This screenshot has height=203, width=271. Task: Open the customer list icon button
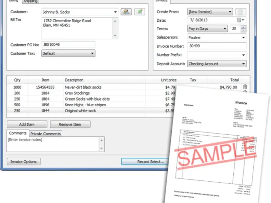[x=126, y=12]
